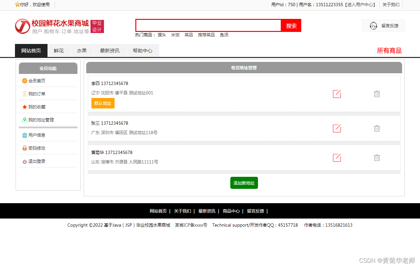Click the green 我的地址管理 icon
Viewport: 420px width, 267px height.
[24, 120]
